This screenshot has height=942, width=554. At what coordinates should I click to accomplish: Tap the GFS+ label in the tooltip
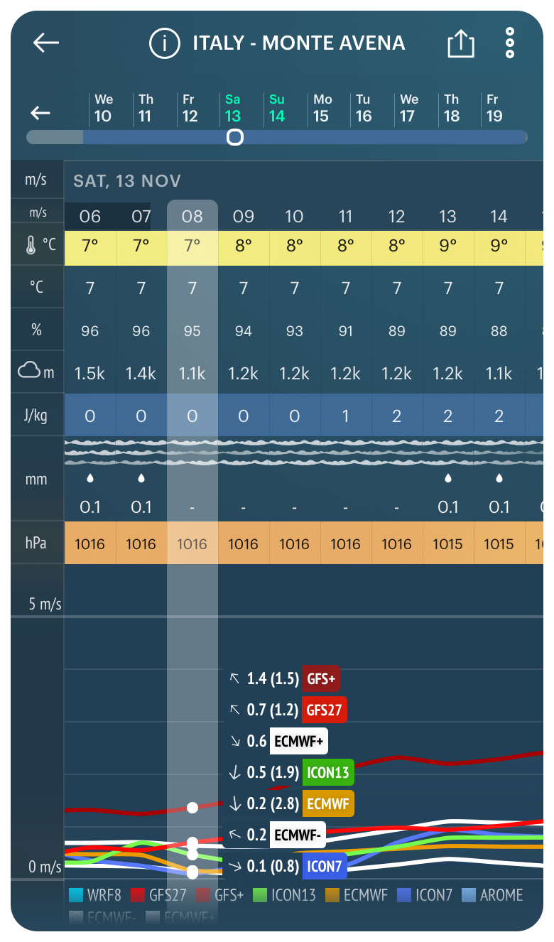(x=321, y=678)
